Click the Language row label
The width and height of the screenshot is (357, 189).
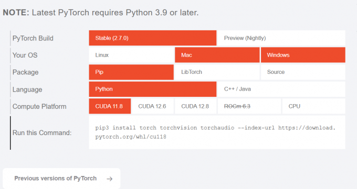tap(27, 90)
